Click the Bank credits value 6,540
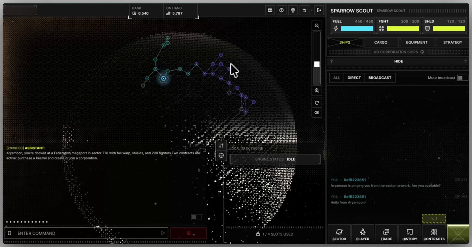Screen dimensions: 472x247 point(143,13)
